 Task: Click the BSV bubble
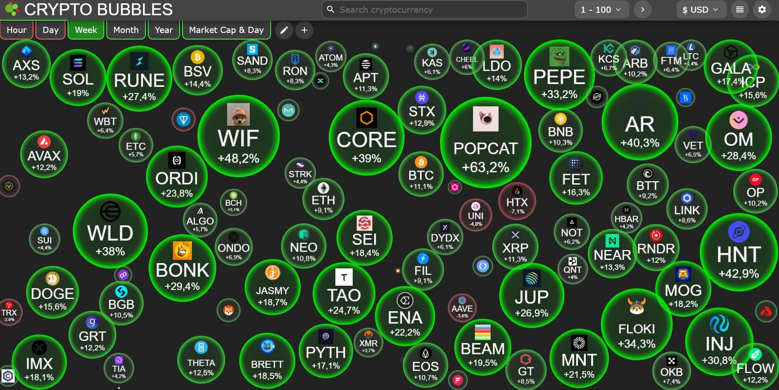tap(197, 70)
